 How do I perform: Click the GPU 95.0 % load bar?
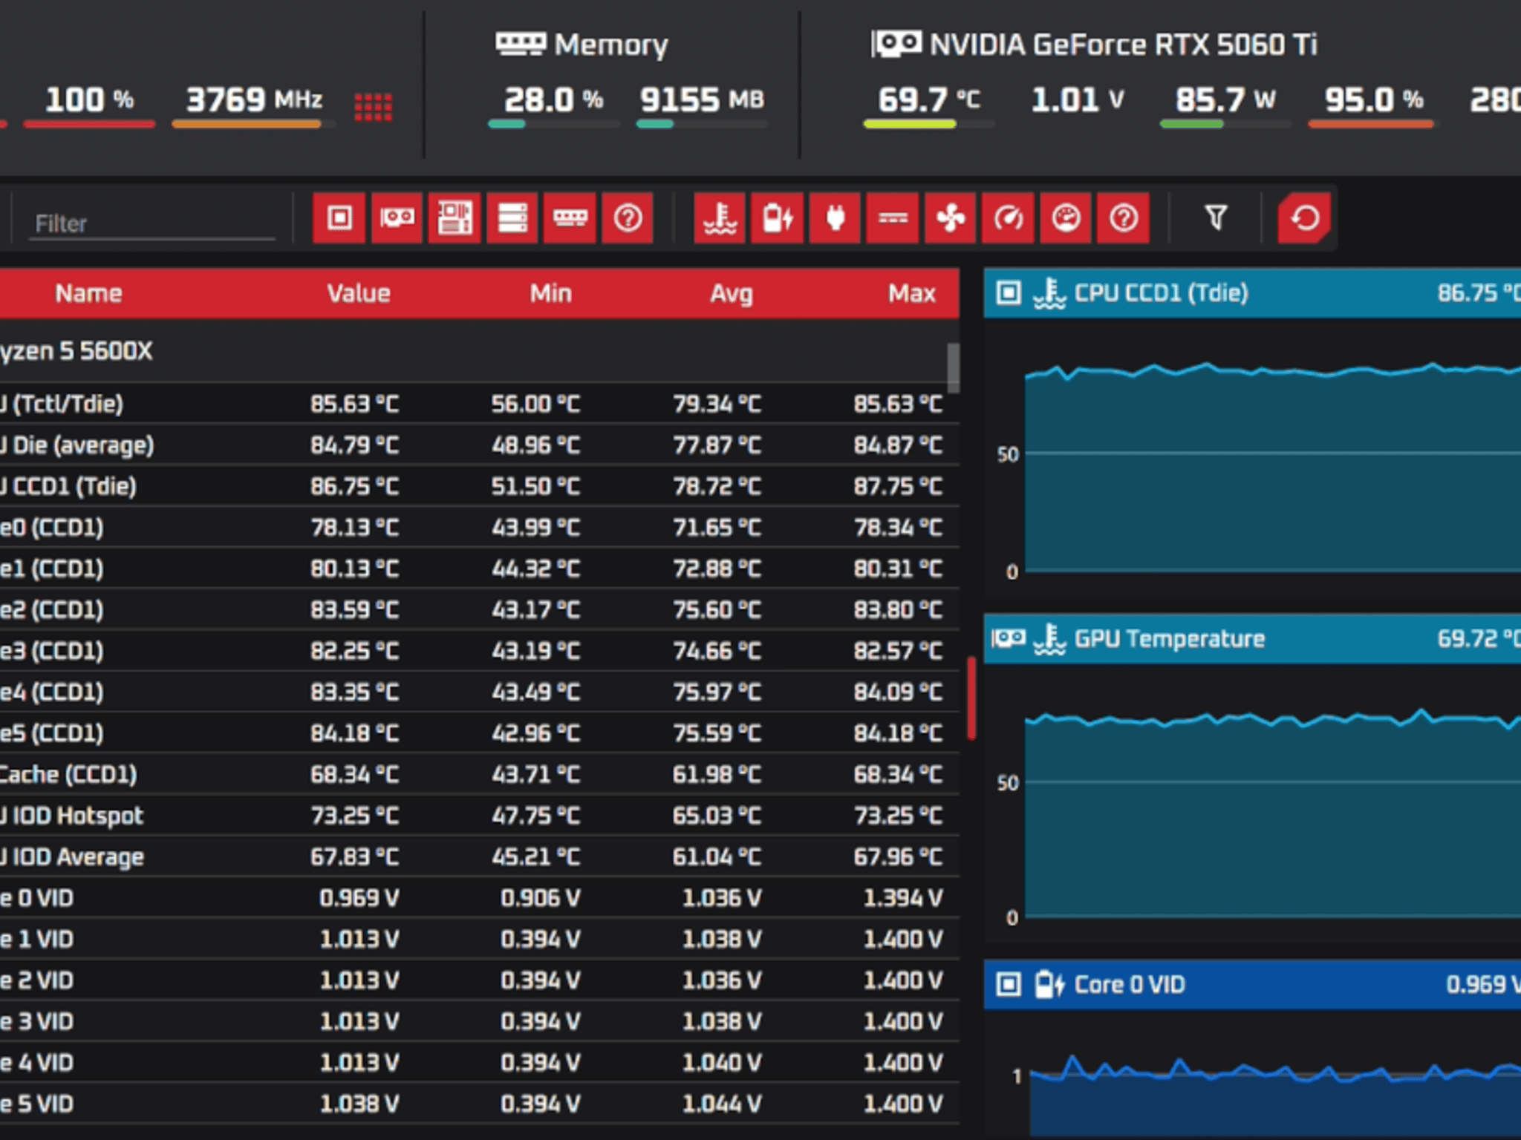coord(1374,125)
